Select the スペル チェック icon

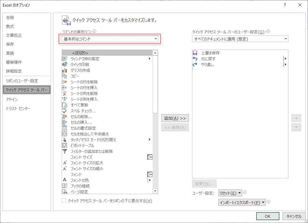pos(64,111)
